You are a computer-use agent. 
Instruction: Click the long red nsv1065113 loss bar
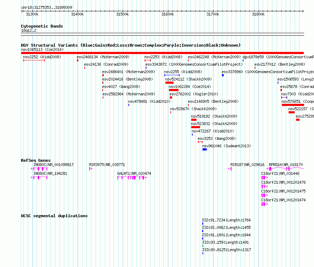(162, 53)
